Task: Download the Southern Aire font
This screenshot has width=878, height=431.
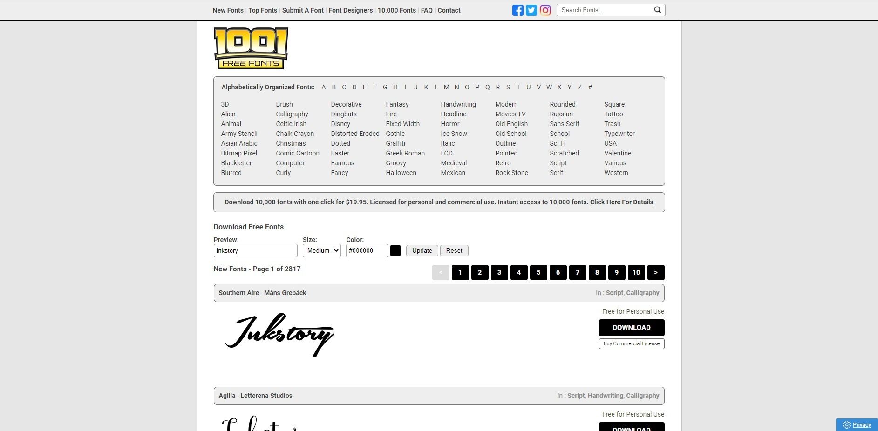Action: tap(631, 328)
